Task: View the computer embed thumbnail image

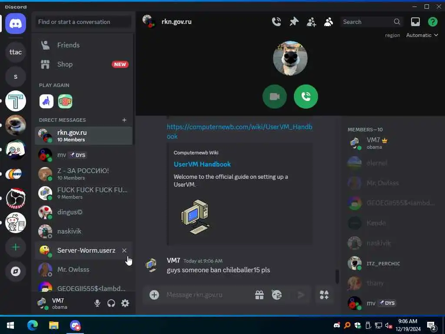Action: [x=195, y=217]
